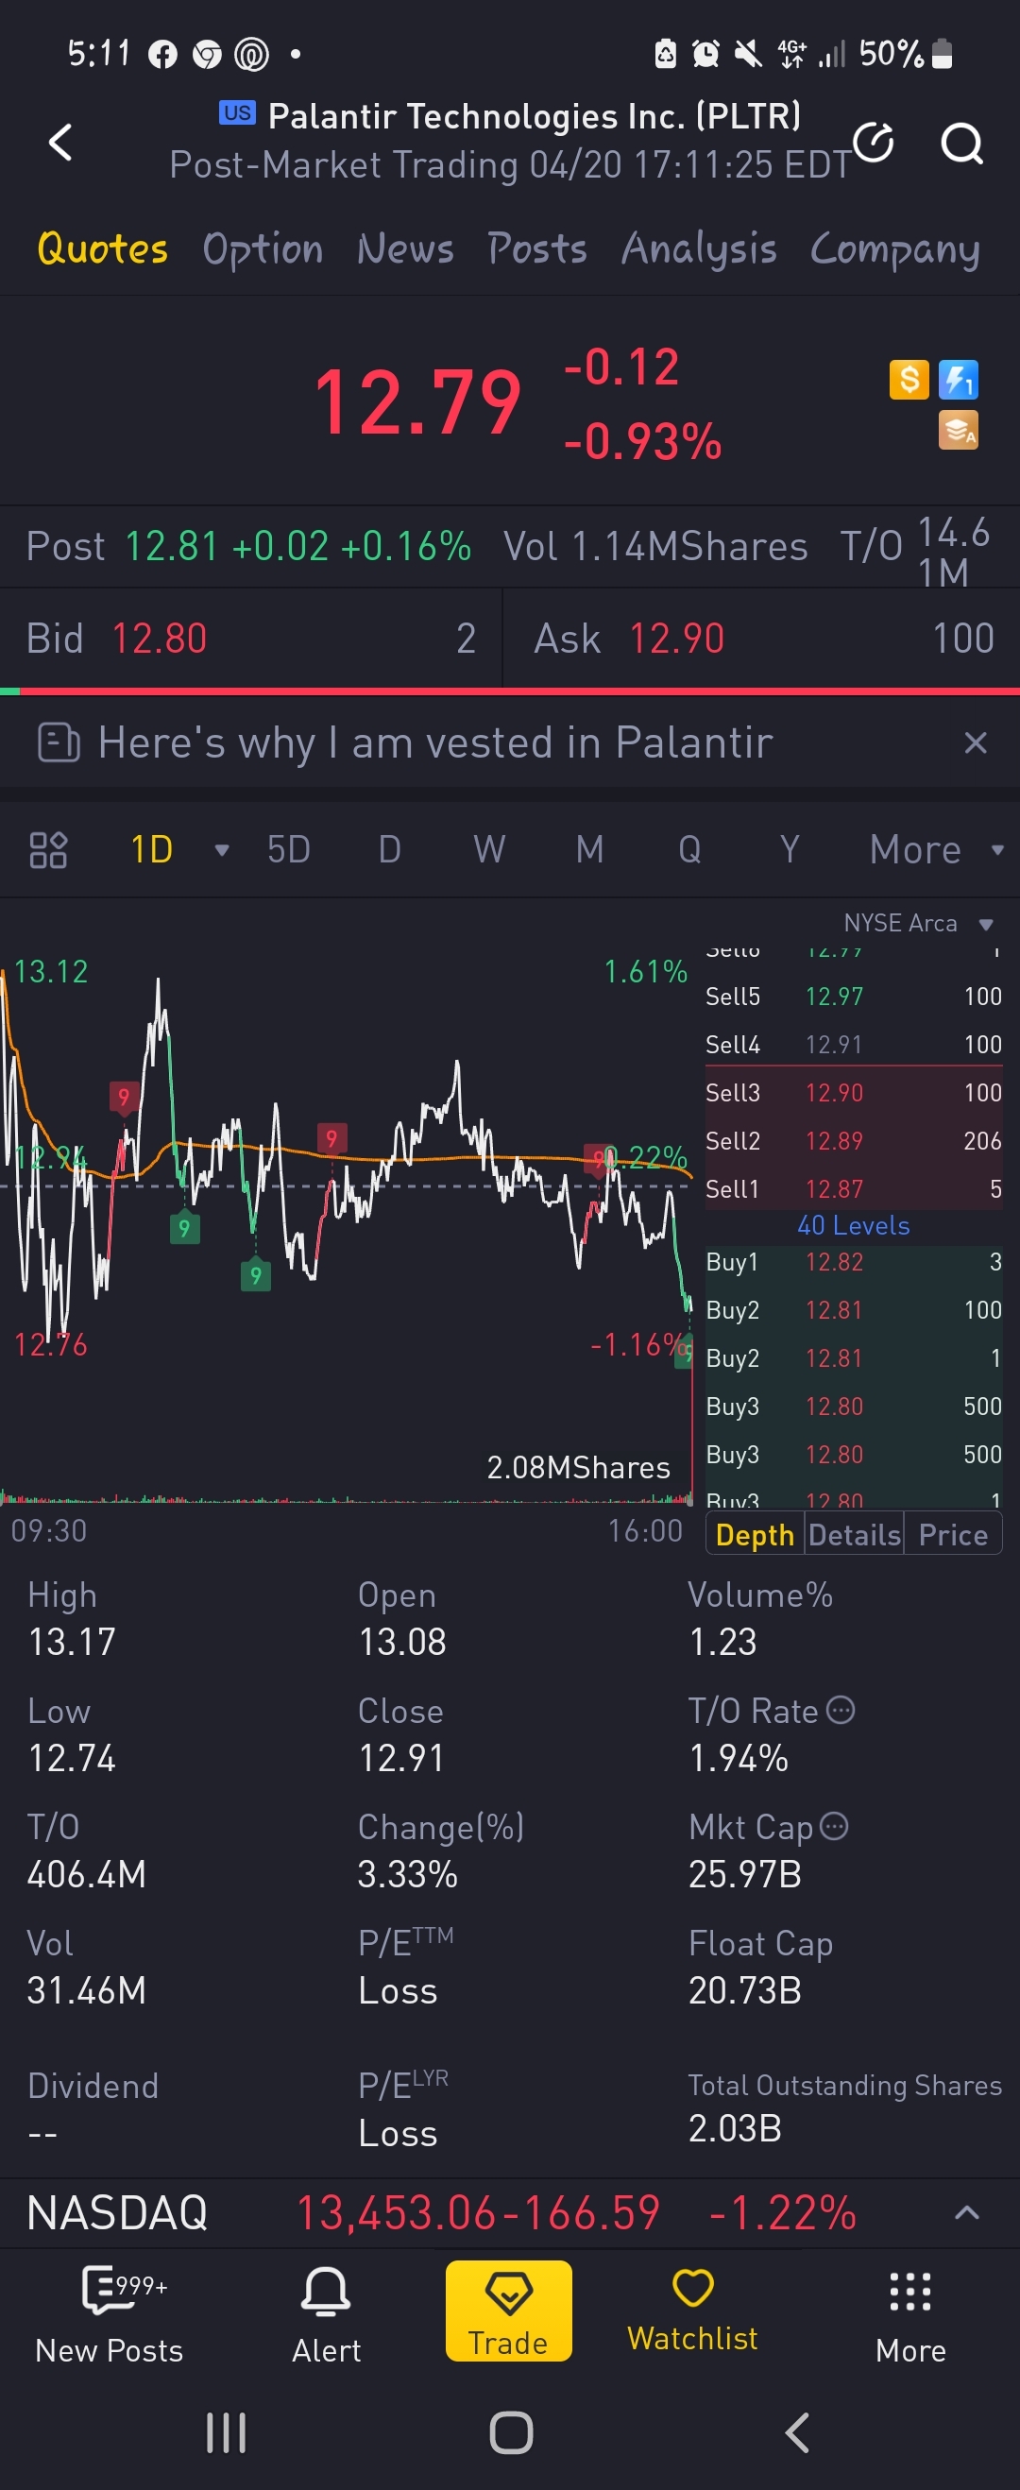This screenshot has width=1020, height=2490.
Task: Select the Details order book view
Action: [855, 1535]
